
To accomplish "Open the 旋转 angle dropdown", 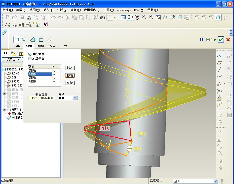I will (x=75, y=98).
